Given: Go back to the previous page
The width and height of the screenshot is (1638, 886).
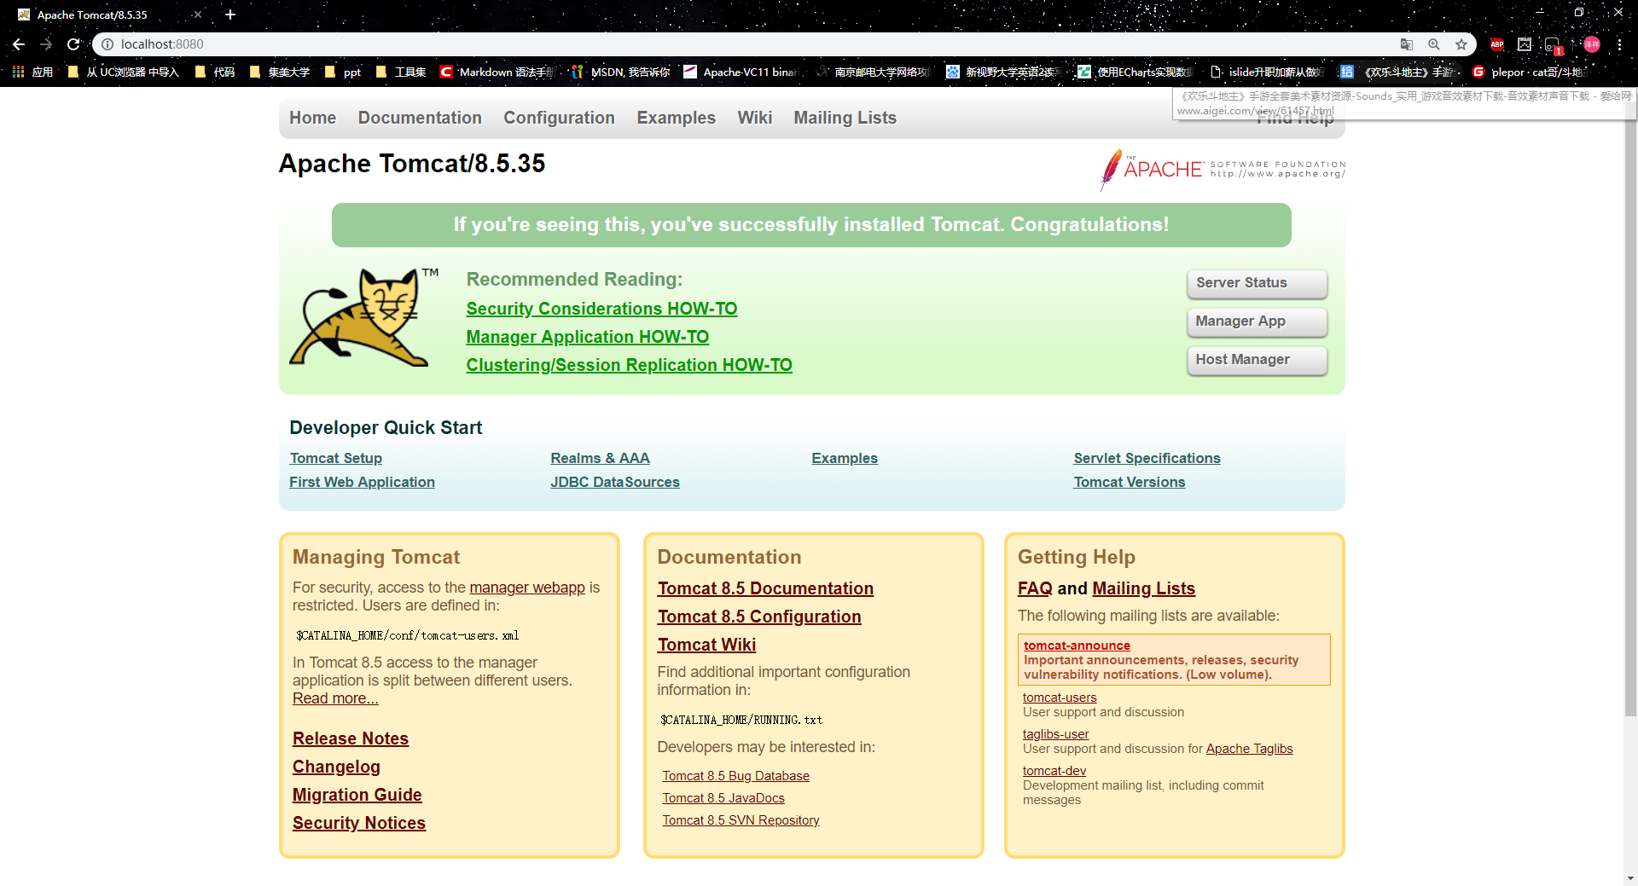Looking at the screenshot, I should [x=19, y=44].
